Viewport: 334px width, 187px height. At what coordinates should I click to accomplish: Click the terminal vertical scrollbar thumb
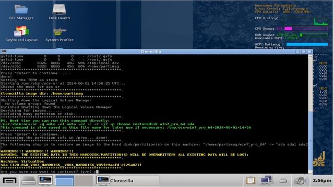311,140
